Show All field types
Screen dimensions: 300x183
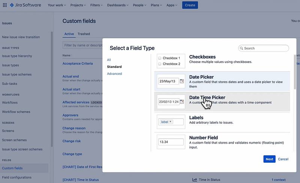[109, 60]
